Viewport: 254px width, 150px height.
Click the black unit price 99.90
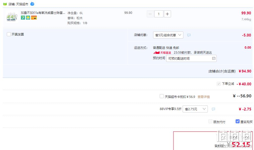(x=128, y=13)
